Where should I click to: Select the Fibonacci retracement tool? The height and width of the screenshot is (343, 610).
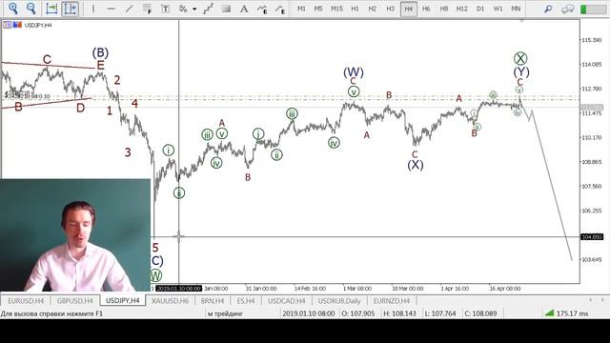147,9
